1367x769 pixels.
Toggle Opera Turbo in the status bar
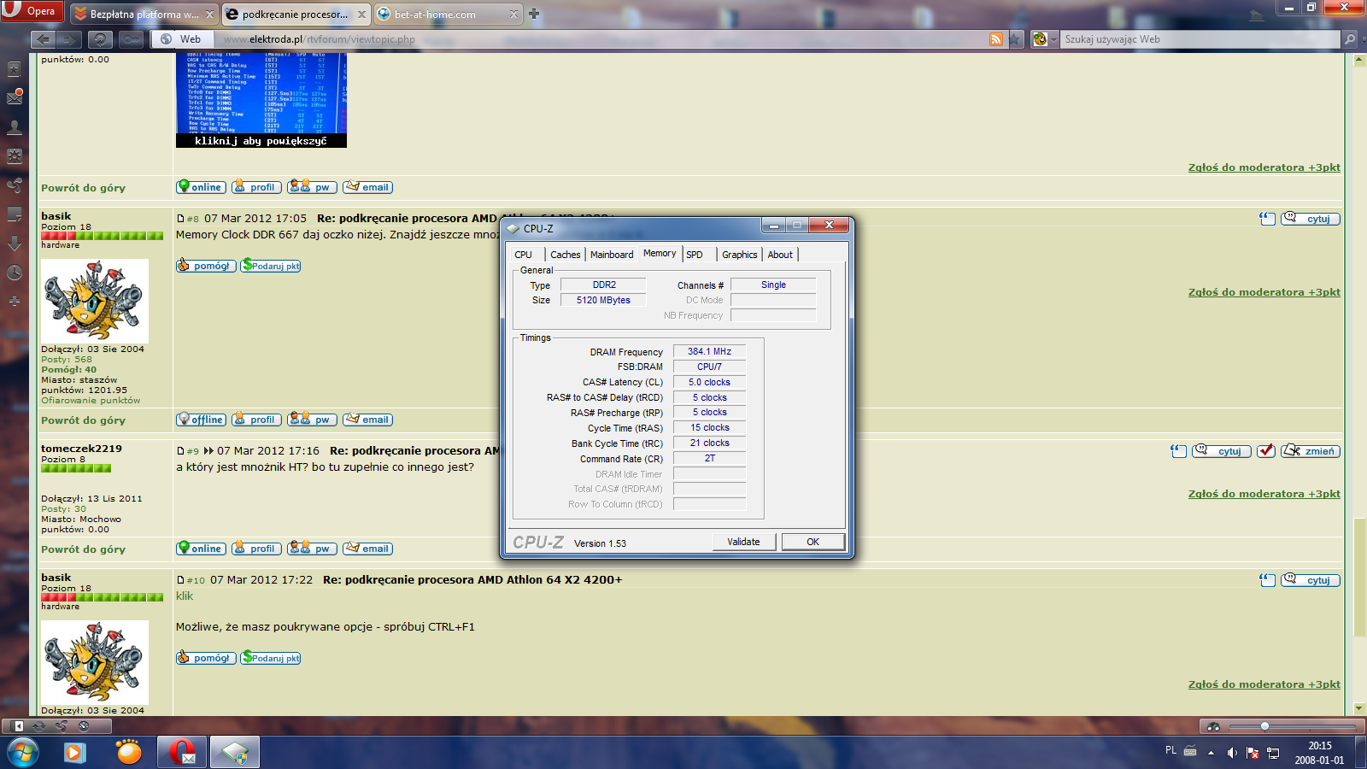[x=84, y=726]
